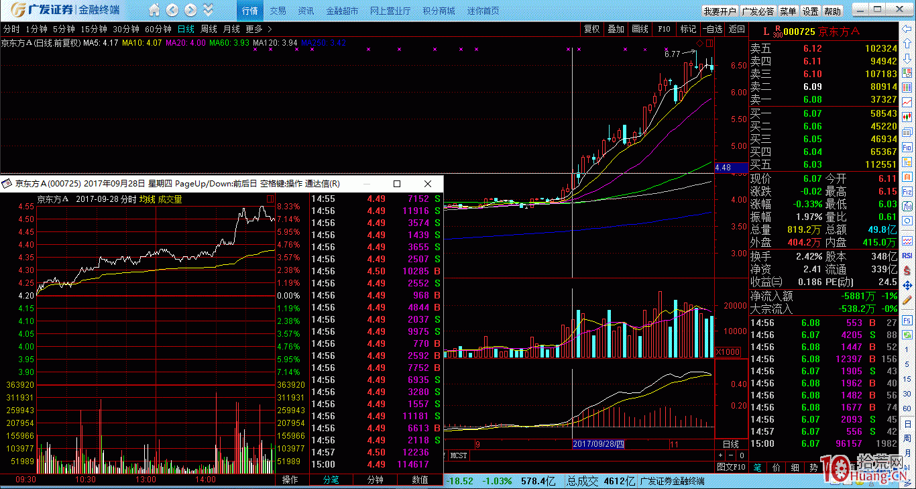Image resolution: width=916 pixels, height=489 pixels.
Task: Click the 0 reset button below 日线
Action: coord(741,455)
